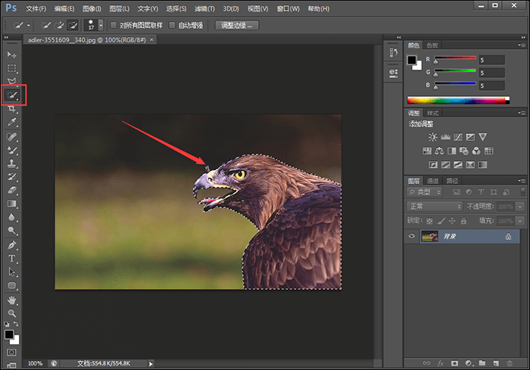Select the Eyedropper tool
Image resolution: width=530 pixels, height=370 pixels.
click(12, 122)
